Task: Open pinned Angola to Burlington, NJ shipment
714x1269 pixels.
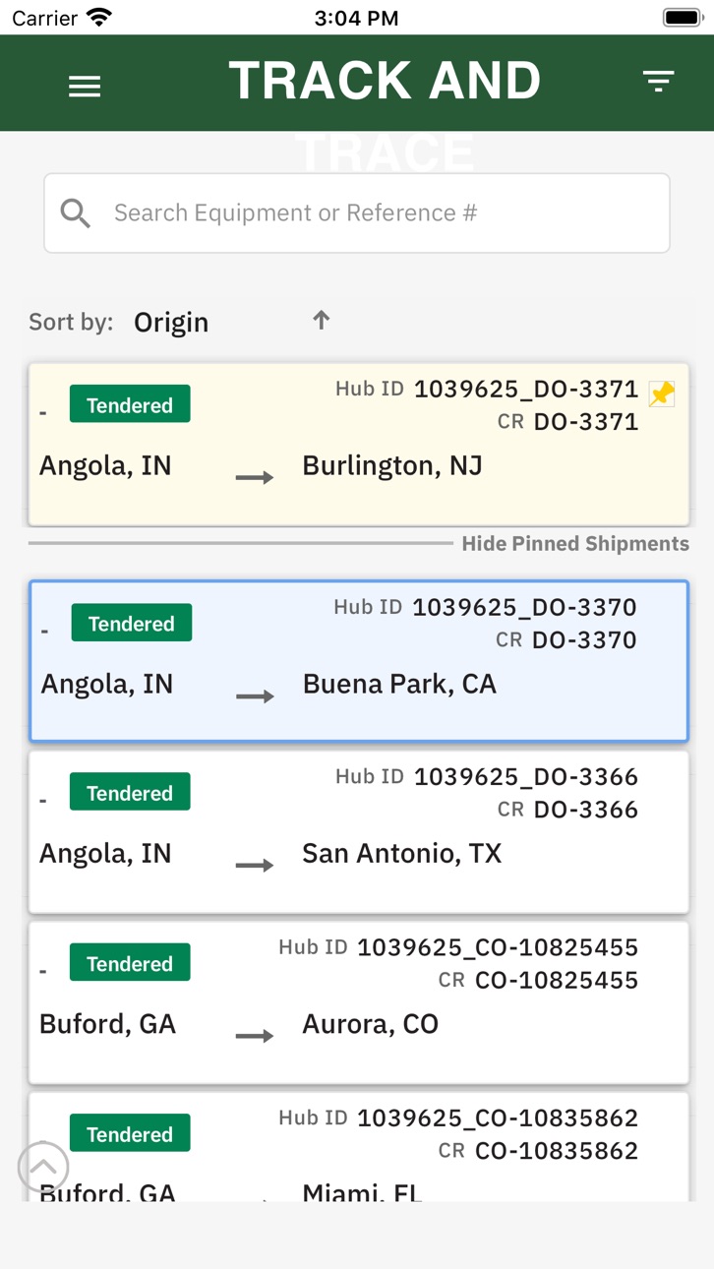Action: pos(358,445)
